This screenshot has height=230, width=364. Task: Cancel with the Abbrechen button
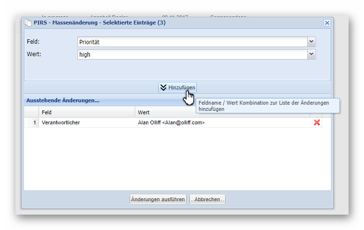coord(207,199)
